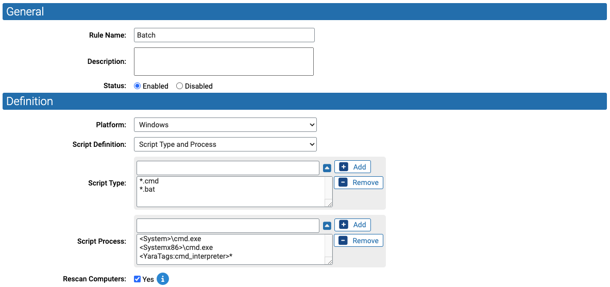Click minus icon to remove Script Process

click(x=343, y=240)
